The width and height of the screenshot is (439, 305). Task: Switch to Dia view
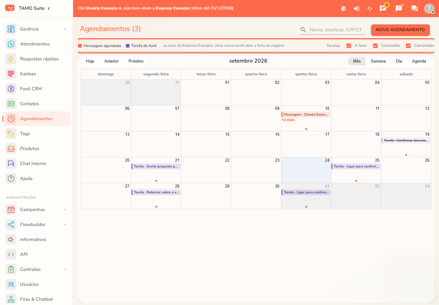tap(399, 61)
